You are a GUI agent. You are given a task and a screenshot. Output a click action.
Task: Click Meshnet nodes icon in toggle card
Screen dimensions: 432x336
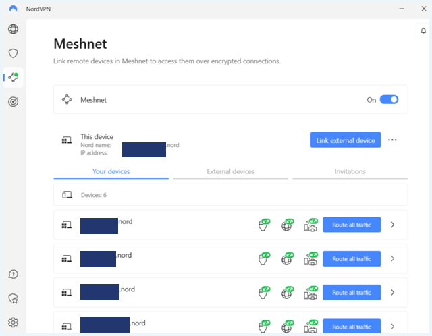click(67, 99)
